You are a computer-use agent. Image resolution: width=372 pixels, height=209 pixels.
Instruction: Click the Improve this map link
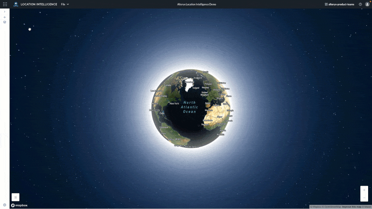pyautogui.click(x=351, y=207)
